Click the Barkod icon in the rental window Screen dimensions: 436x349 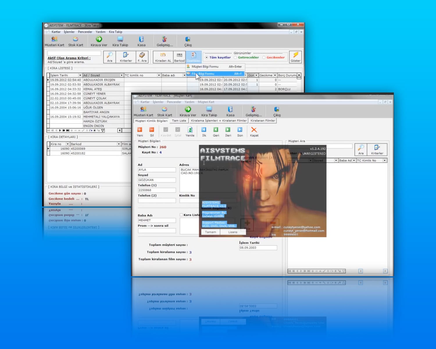(179, 57)
